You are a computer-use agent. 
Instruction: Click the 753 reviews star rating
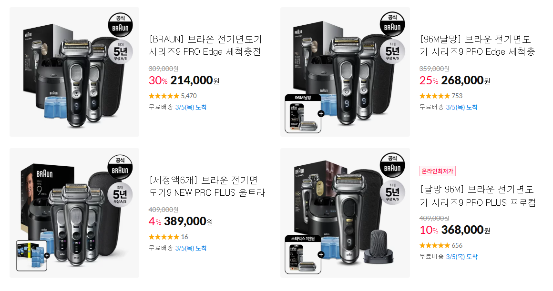point(441,96)
